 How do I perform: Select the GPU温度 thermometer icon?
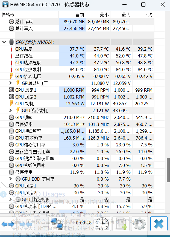click(11, 49)
